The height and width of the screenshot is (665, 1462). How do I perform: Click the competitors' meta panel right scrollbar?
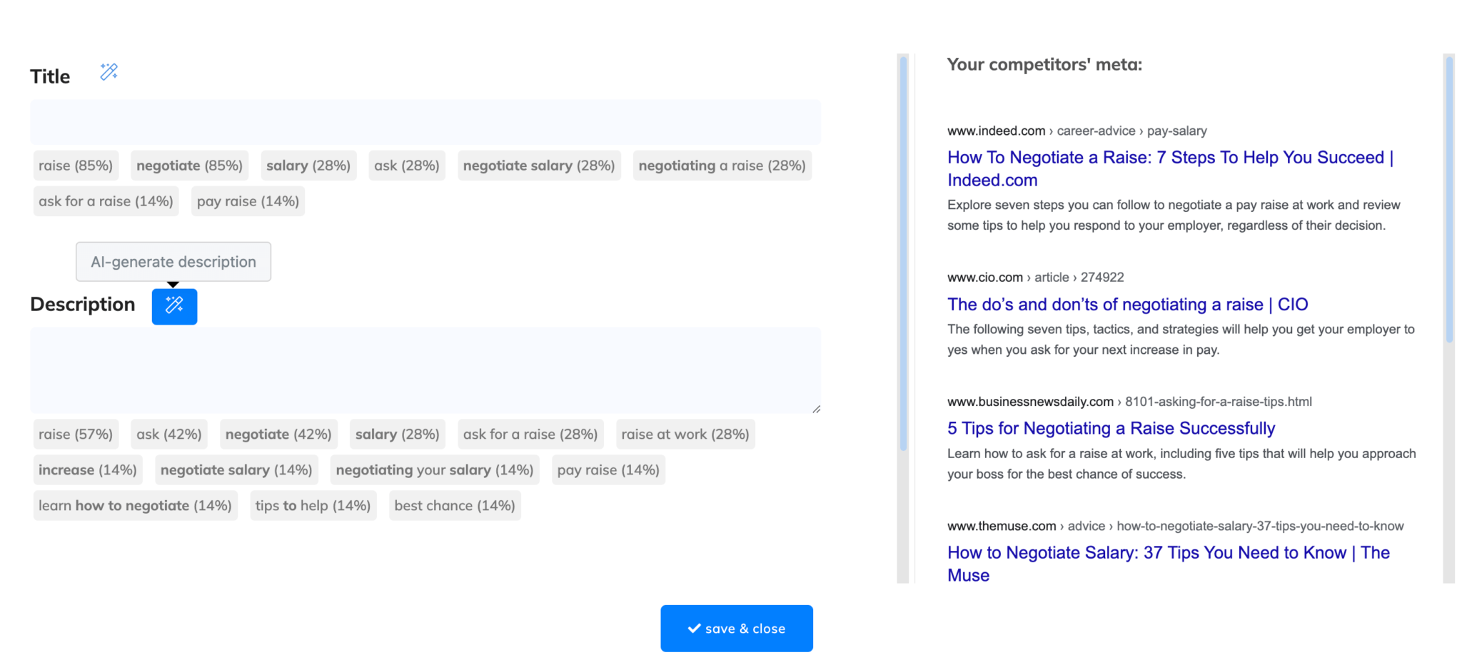coord(1448,200)
